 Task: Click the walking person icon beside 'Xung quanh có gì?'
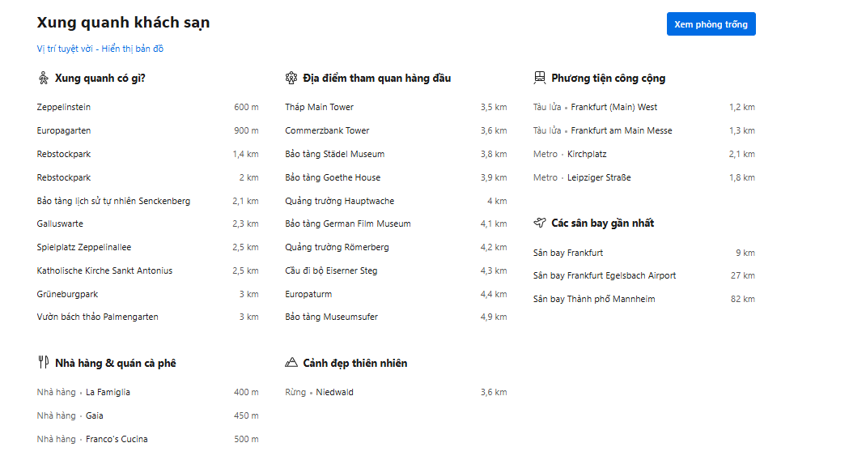(44, 79)
